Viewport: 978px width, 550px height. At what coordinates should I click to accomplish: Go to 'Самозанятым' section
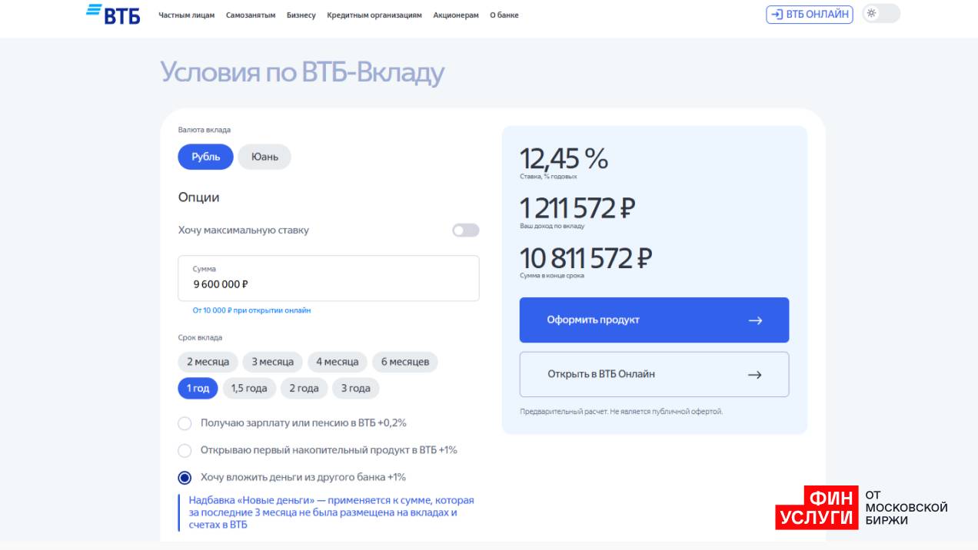tap(251, 15)
